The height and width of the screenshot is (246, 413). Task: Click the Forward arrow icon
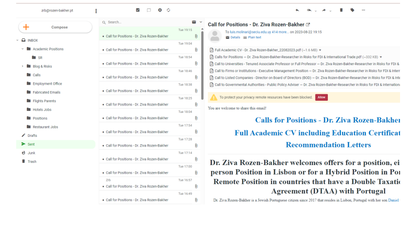(324, 10)
